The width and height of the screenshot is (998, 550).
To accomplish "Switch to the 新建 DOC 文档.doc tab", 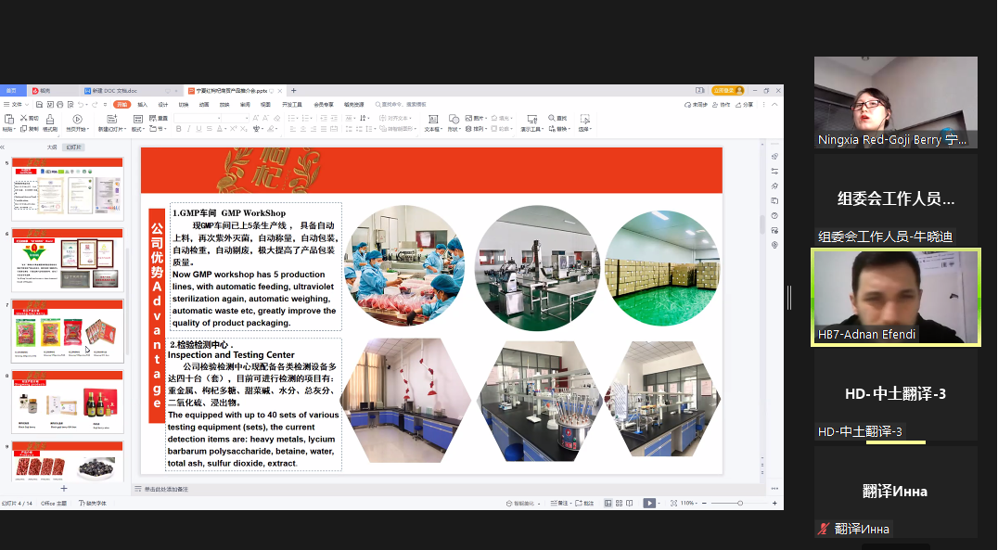I will click(132, 91).
